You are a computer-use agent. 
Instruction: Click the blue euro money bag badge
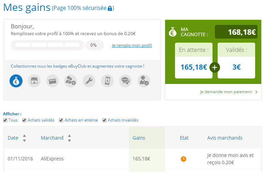(16, 81)
